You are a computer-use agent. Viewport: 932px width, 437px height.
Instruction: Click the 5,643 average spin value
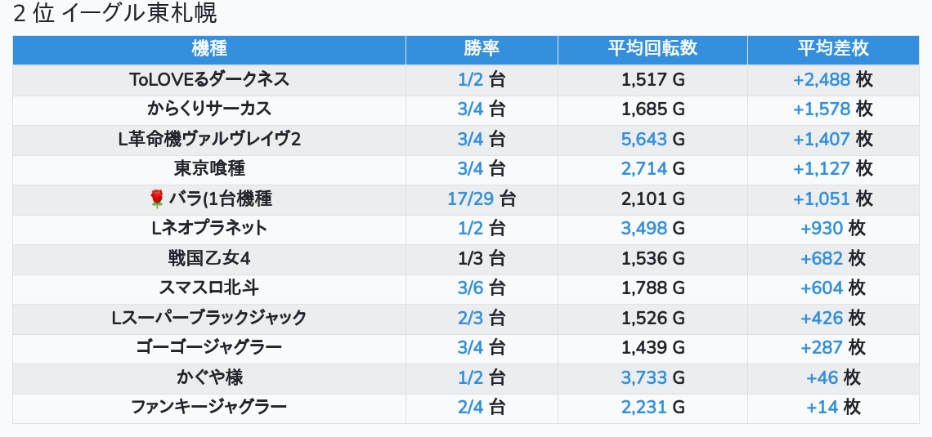tap(644, 139)
